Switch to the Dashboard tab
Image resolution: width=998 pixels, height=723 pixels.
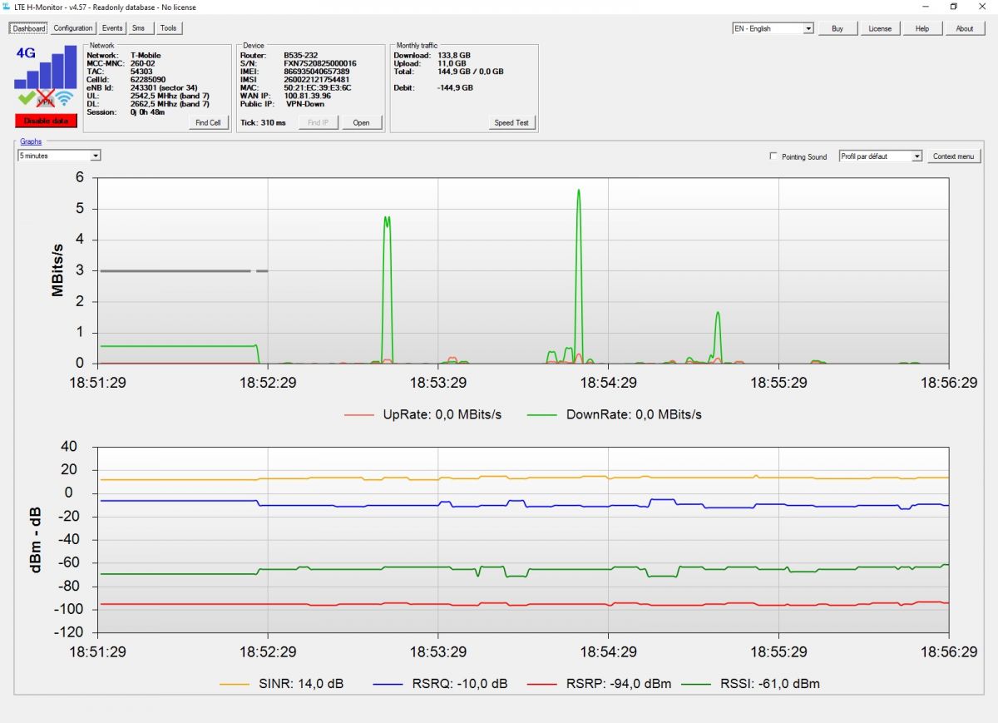point(29,28)
